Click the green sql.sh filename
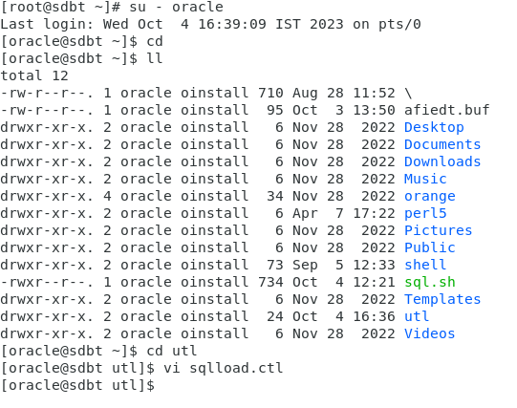The image size is (517, 408). pyautogui.click(x=430, y=283)
